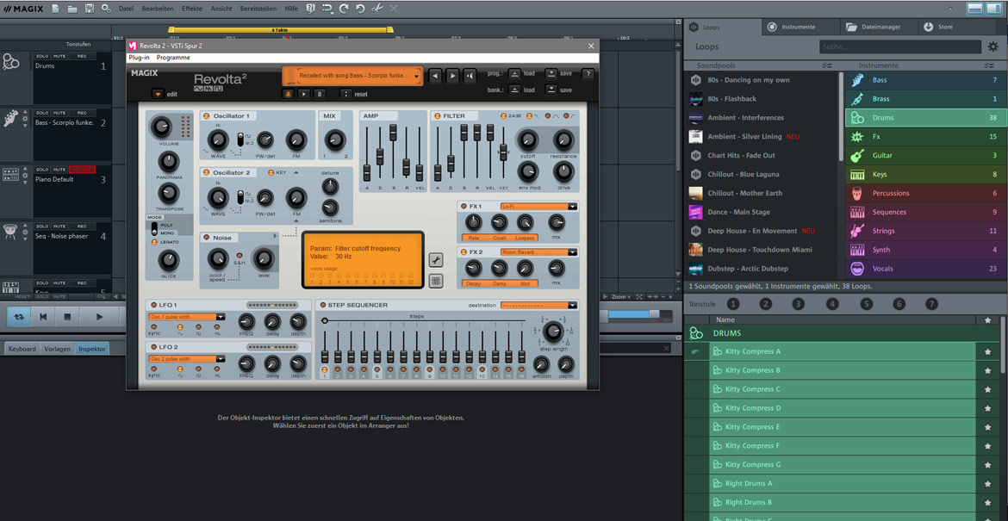Open the wrench settings in Revolta 2
This screenshot has height=521, width=1008.
click(x=435, y=259)
